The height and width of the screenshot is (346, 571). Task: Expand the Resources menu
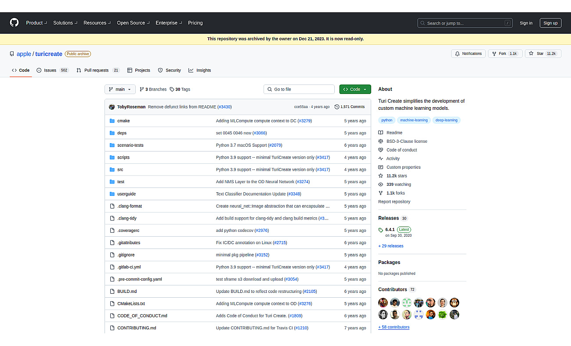tap(97, 23)
